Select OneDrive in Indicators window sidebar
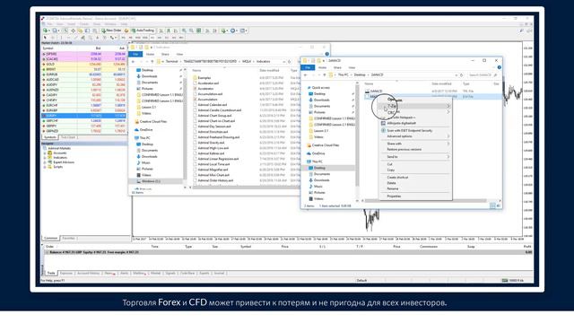This screenshot has width=574, height=323. (145, 129)
